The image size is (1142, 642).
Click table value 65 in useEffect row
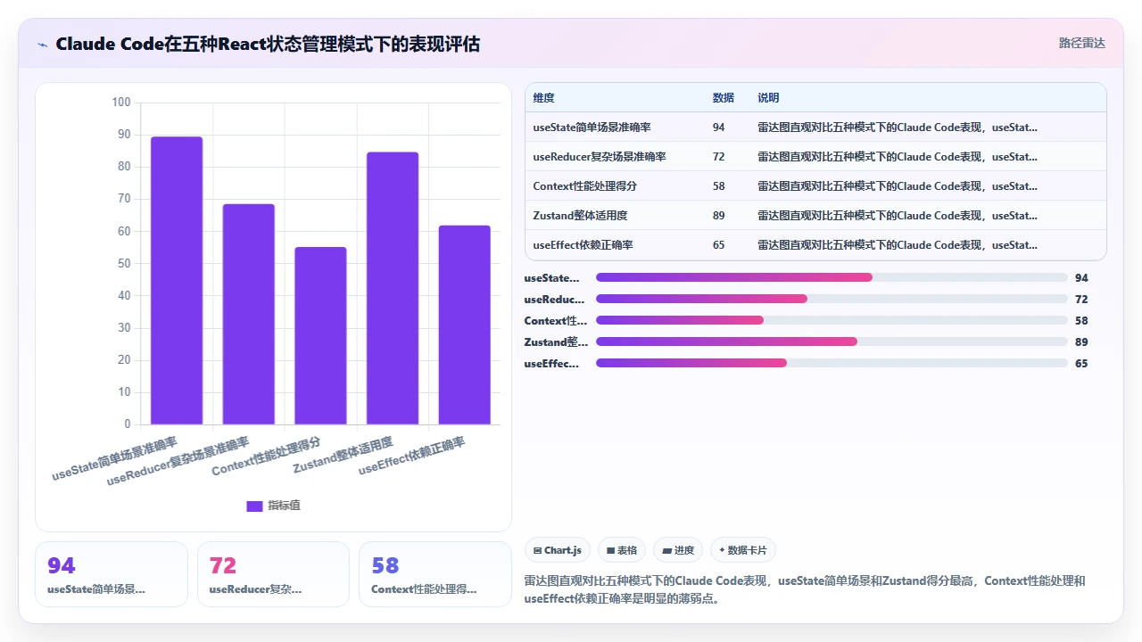coord(719,245)
